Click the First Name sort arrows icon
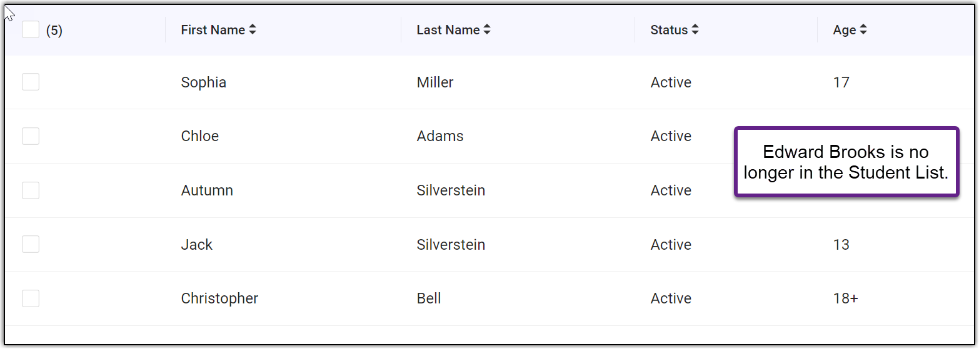 pyautogui.click(x=253, y=30)
